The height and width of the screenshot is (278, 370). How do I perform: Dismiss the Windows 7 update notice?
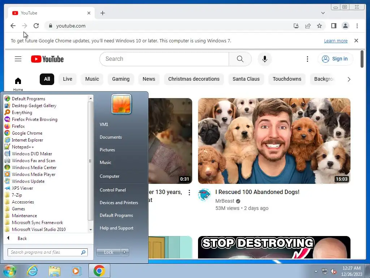click(x=356, y=41)
